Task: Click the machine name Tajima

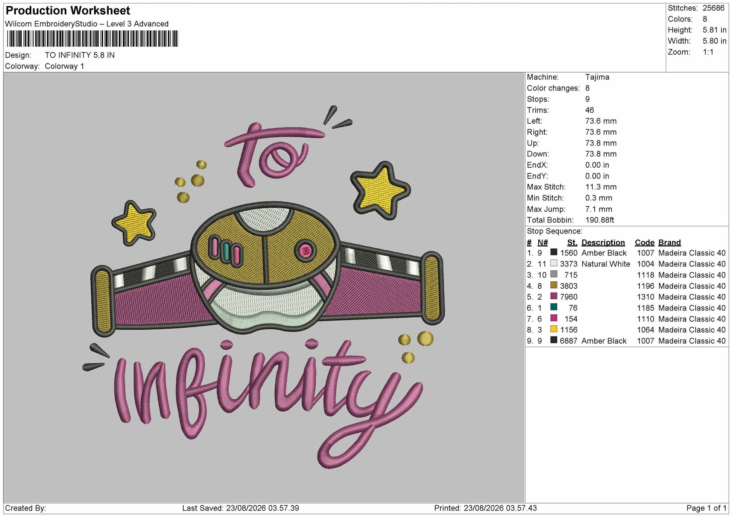Action: [597, 77]
